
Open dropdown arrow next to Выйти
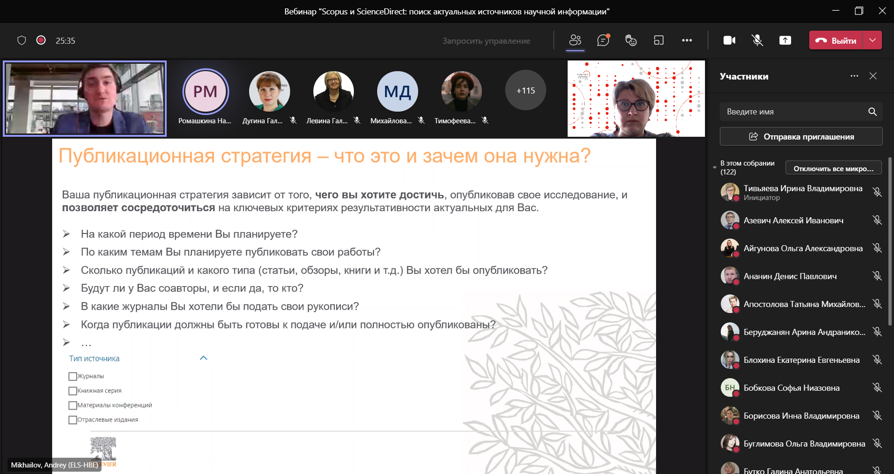click(873, 40)
